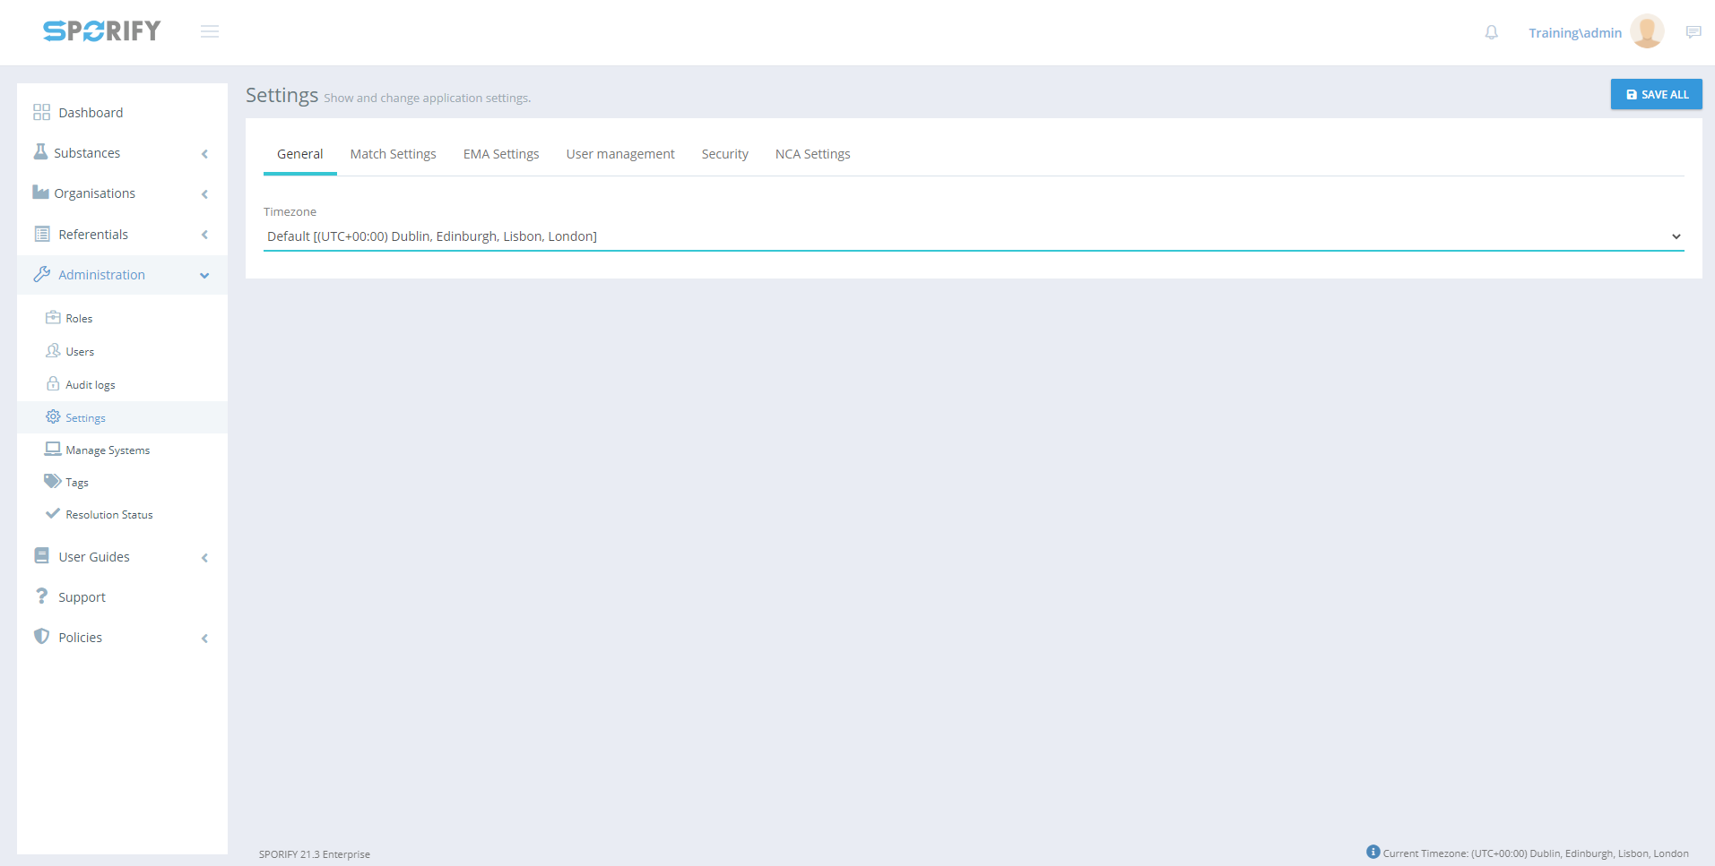Open the chat messages icon
Viewport: 1715px width, 866px height.
[1693, 32]
